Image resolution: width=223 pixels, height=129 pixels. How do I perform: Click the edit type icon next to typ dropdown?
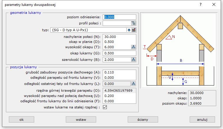(x=134, y=30)
